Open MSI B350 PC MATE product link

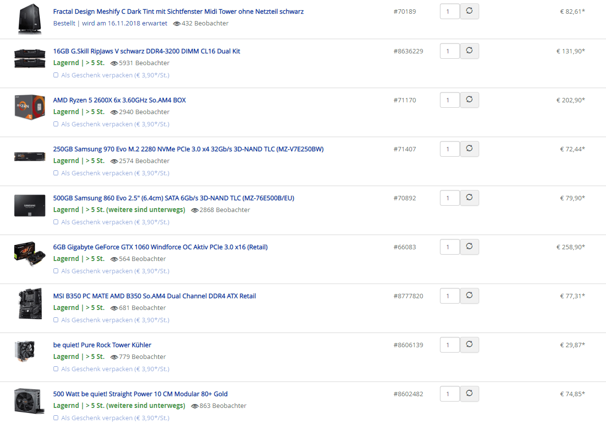pyautogui.click(x=154, y=296)
